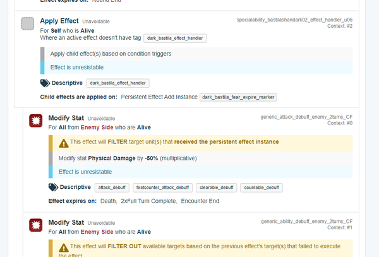Image resolution: width=379 pixels, height=257 pixels.
Task: Click the Effect is unresistable bar under Physical Damage
Action: [x=200, y=171]
